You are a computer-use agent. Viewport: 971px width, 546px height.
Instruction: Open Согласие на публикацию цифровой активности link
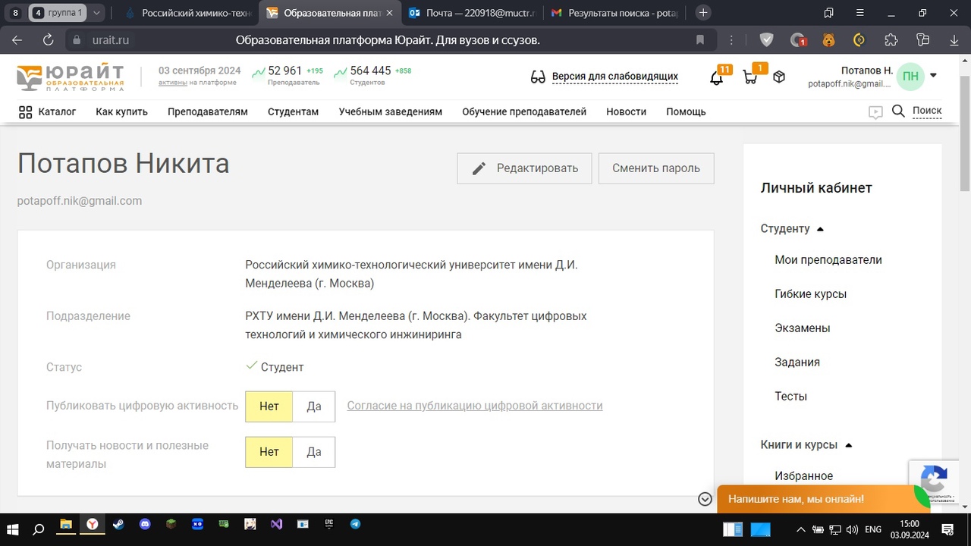tap(475, 406)
